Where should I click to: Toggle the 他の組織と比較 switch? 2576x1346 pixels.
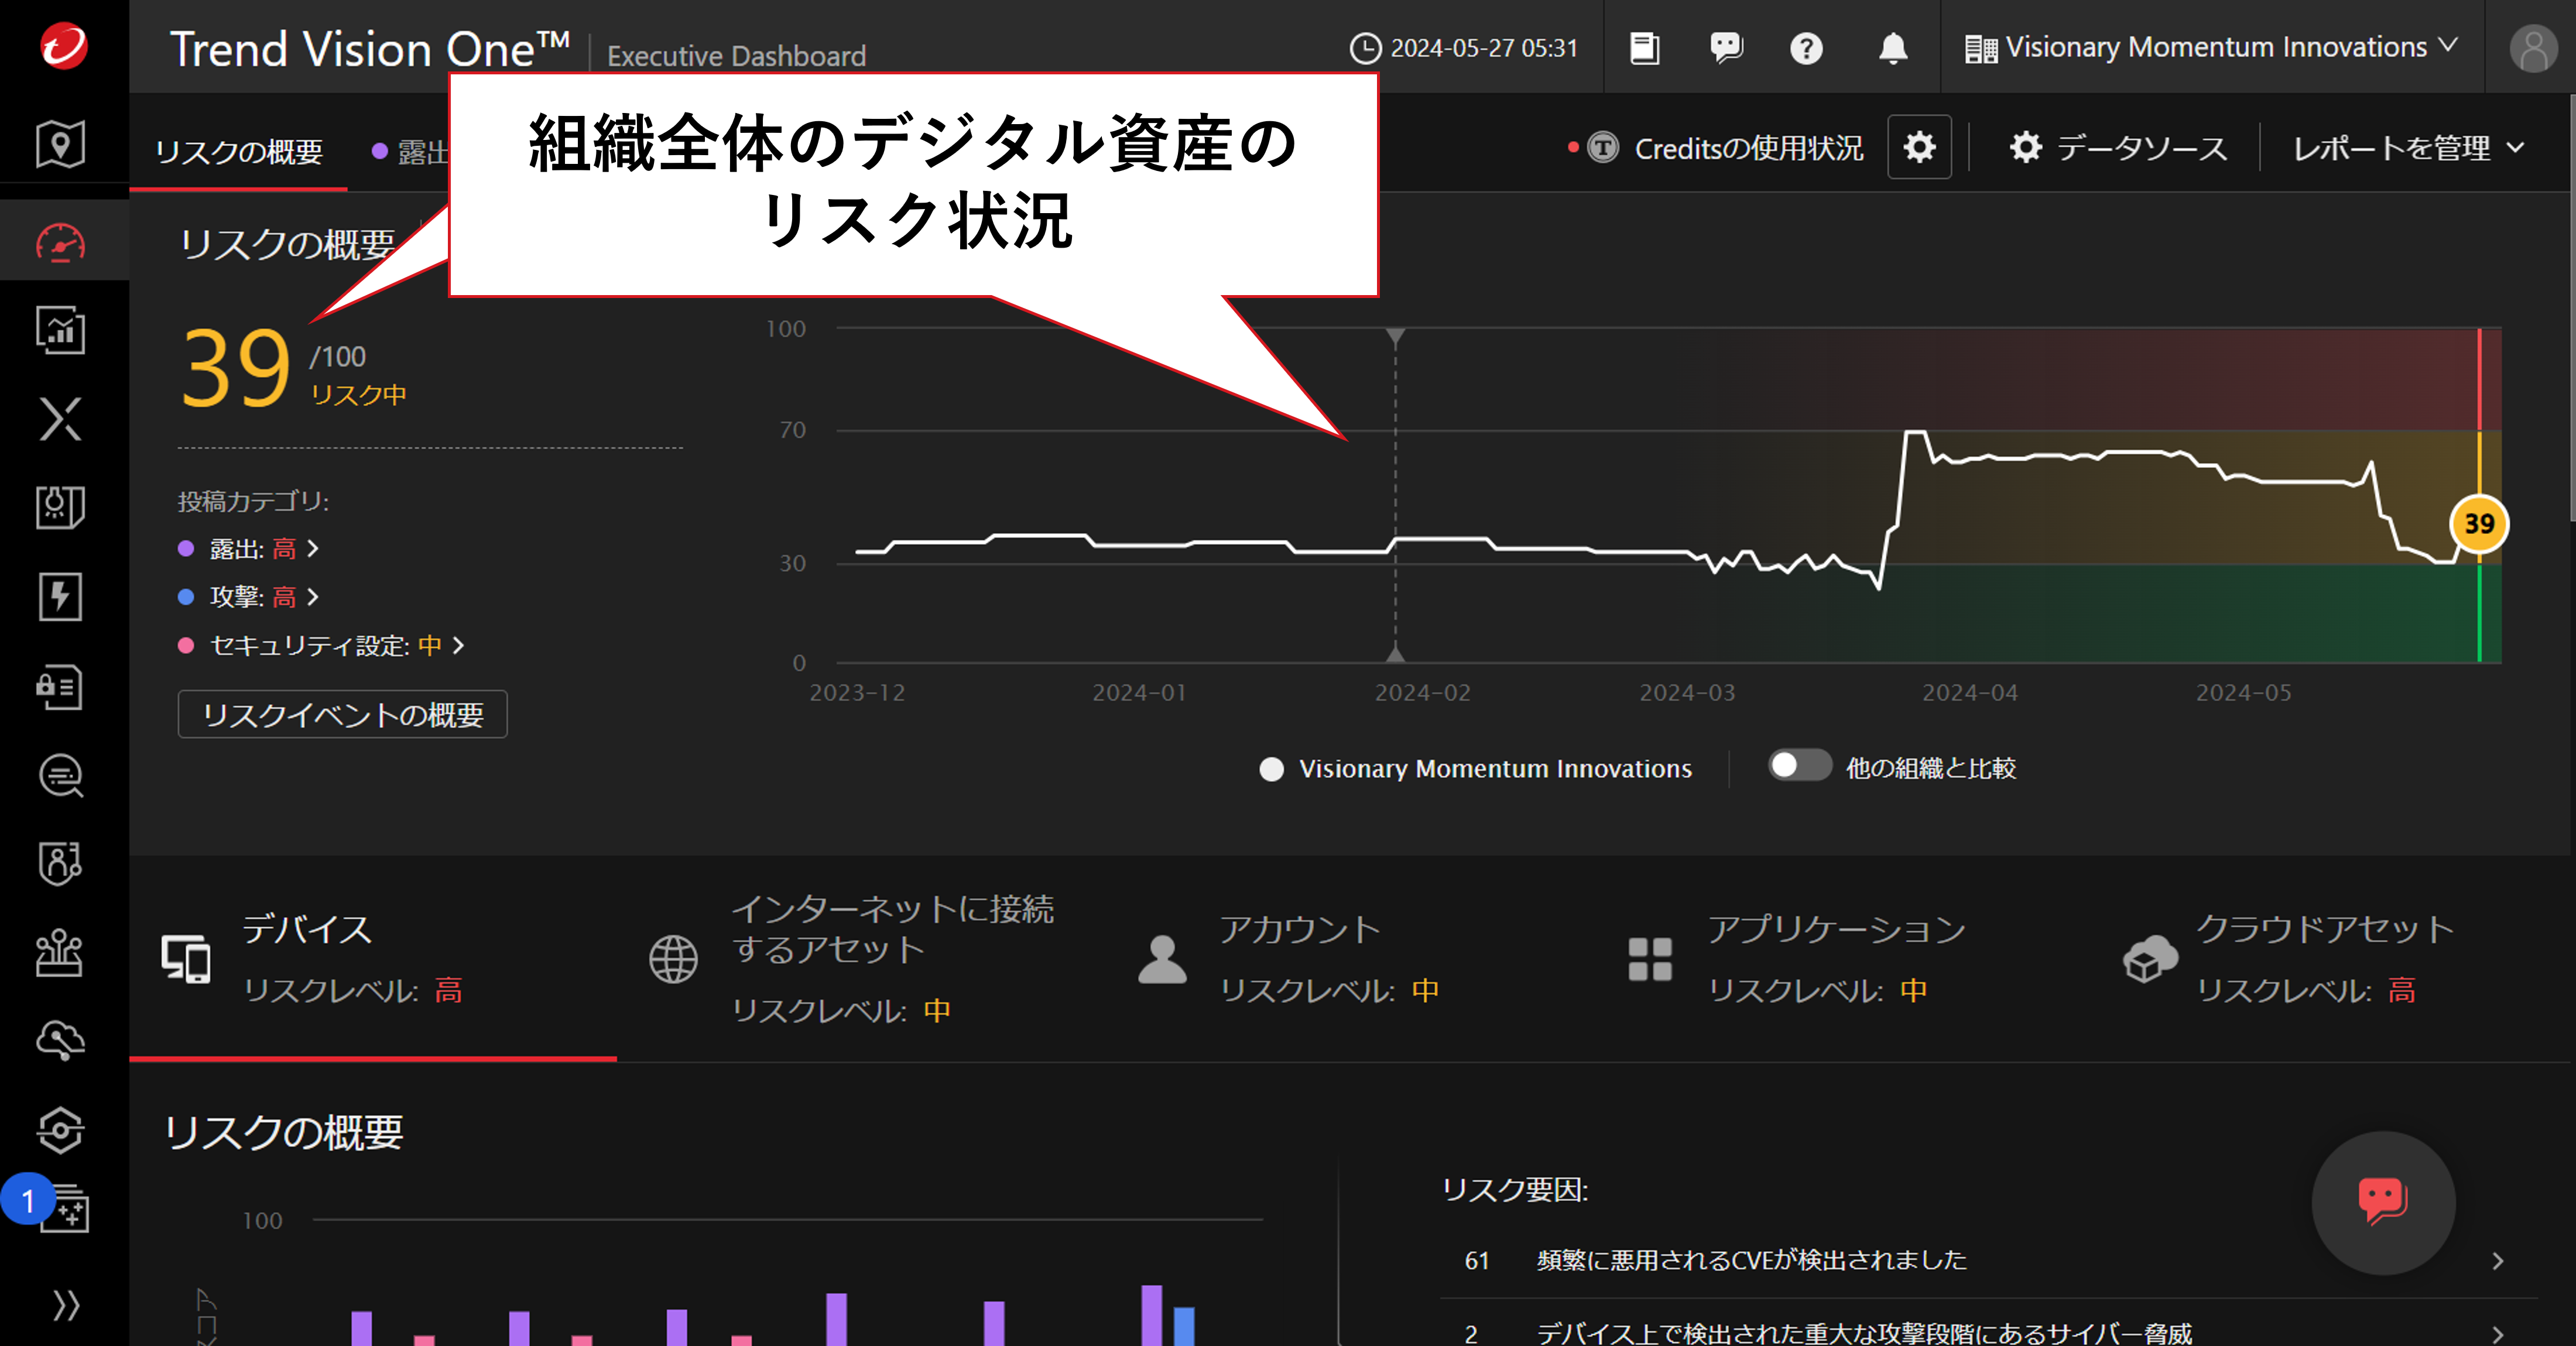pyautogui.click(x=1799, y=766)
